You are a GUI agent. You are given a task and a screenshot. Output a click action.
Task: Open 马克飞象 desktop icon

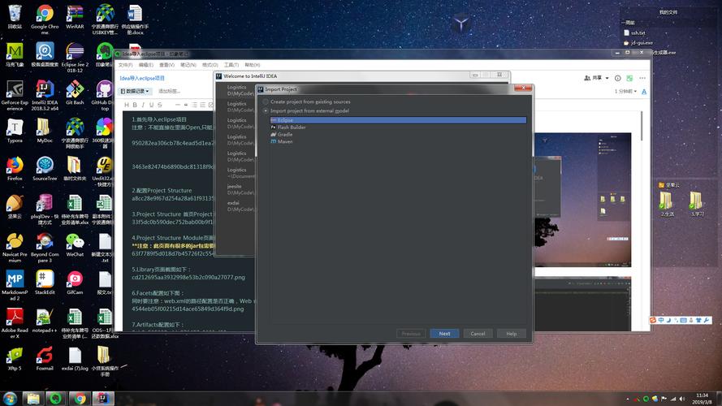pyautogui.click(x=15, y=55)
